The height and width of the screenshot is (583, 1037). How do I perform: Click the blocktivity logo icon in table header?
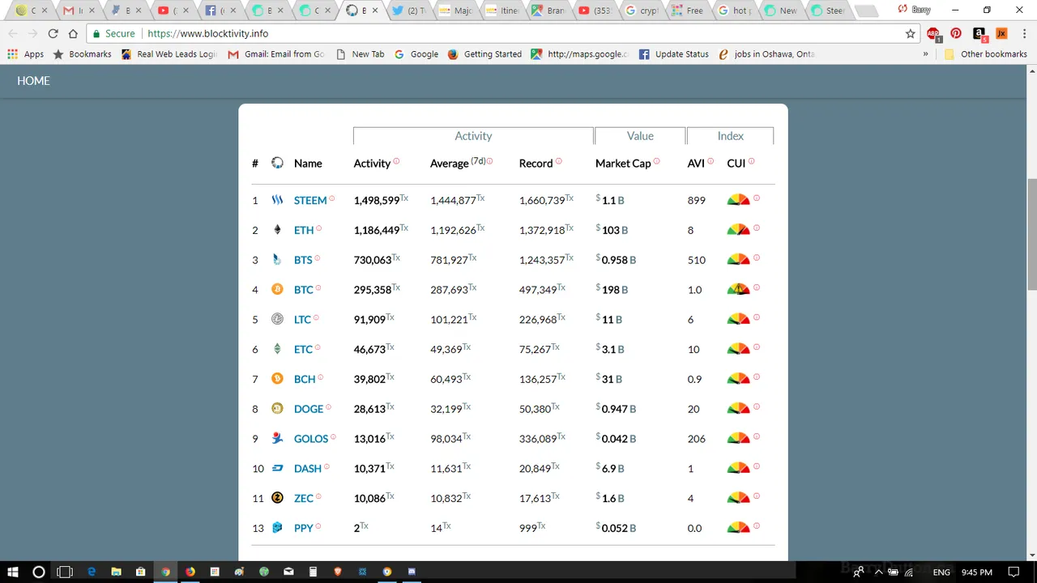(x=277, y=163)
